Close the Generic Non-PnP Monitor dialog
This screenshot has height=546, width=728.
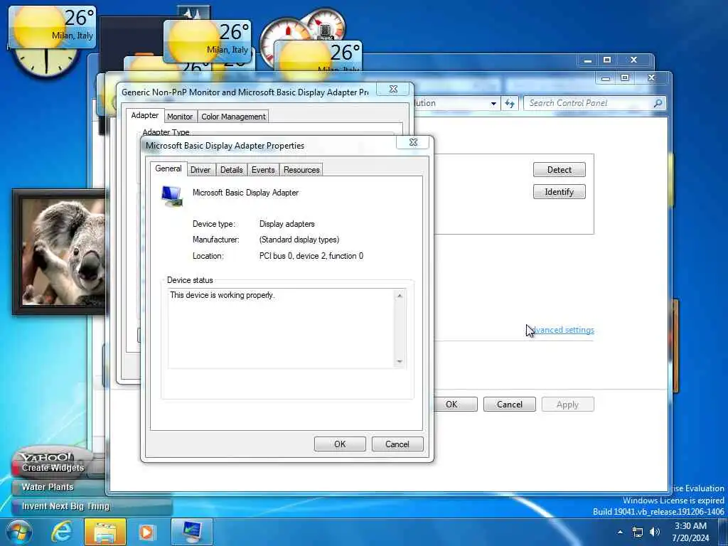tap(393, 89)
